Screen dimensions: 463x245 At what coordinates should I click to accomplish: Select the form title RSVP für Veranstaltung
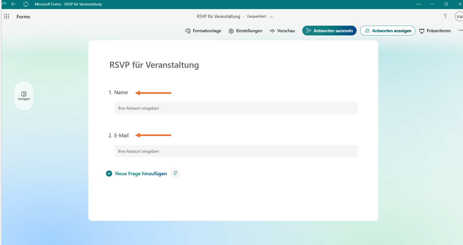[154, 65]
